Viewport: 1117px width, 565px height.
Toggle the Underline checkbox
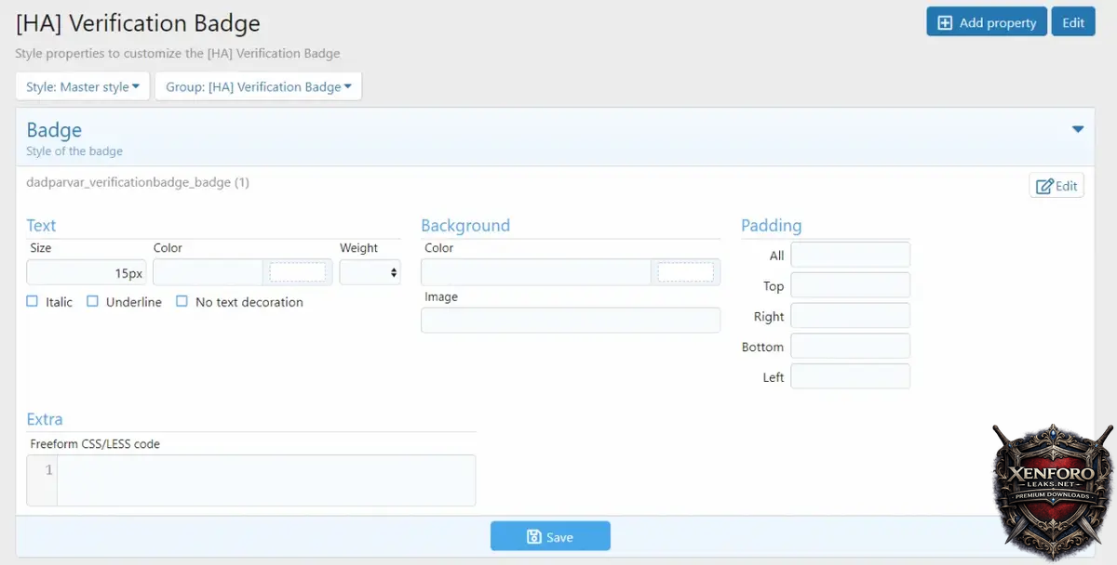tap(92, 302)
